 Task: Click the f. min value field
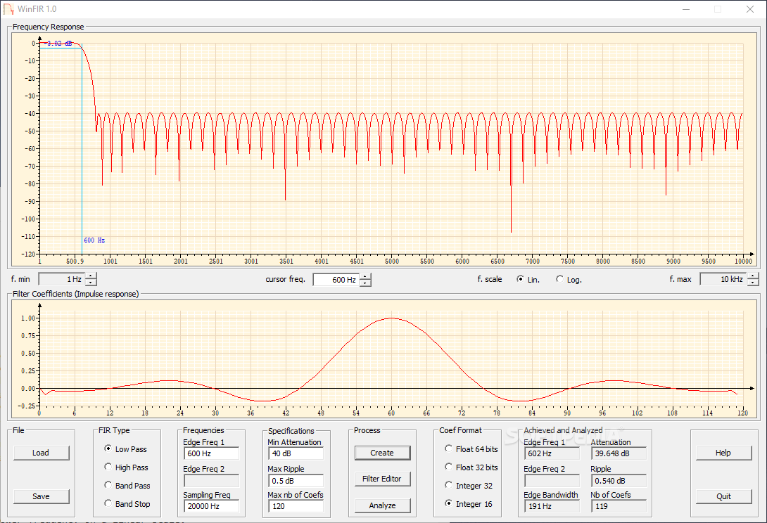(x=62, y=279)
